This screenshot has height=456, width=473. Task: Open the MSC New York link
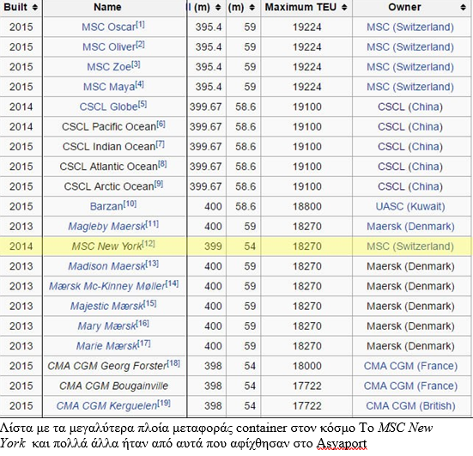pyautogui.click(x=106, y=246)
